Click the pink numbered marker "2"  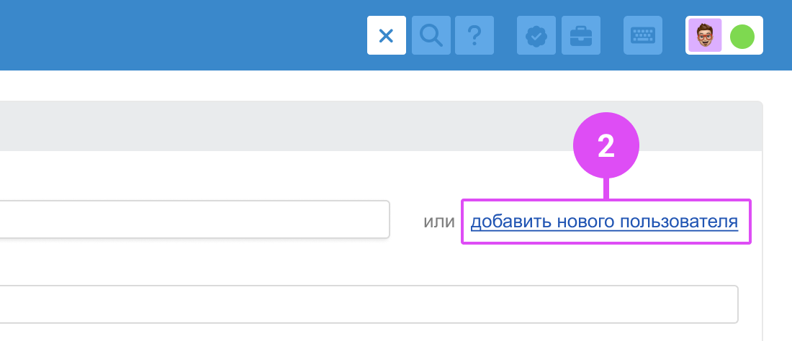tap(606, 146)
